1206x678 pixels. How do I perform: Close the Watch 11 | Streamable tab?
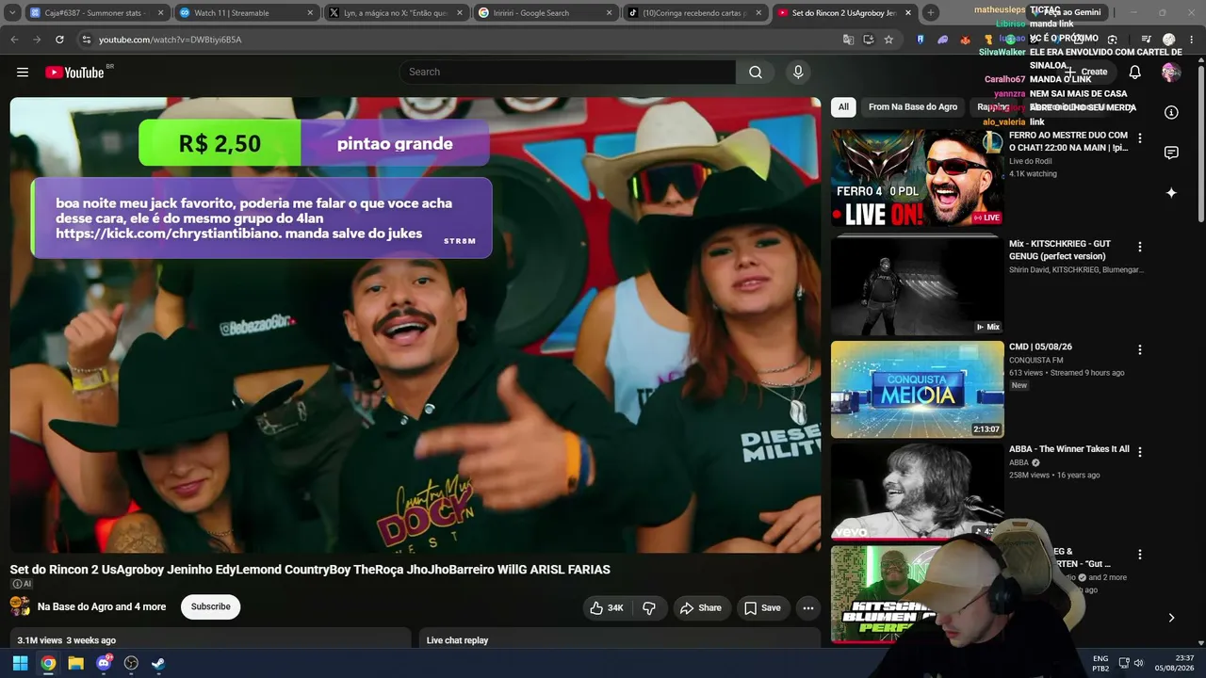(x=310, y=13)
